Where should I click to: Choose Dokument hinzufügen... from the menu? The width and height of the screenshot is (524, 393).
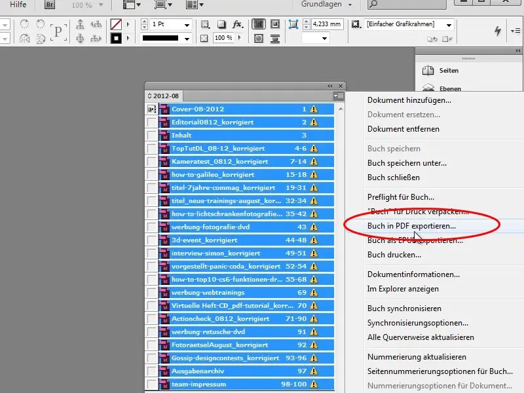tap(409, 100)
